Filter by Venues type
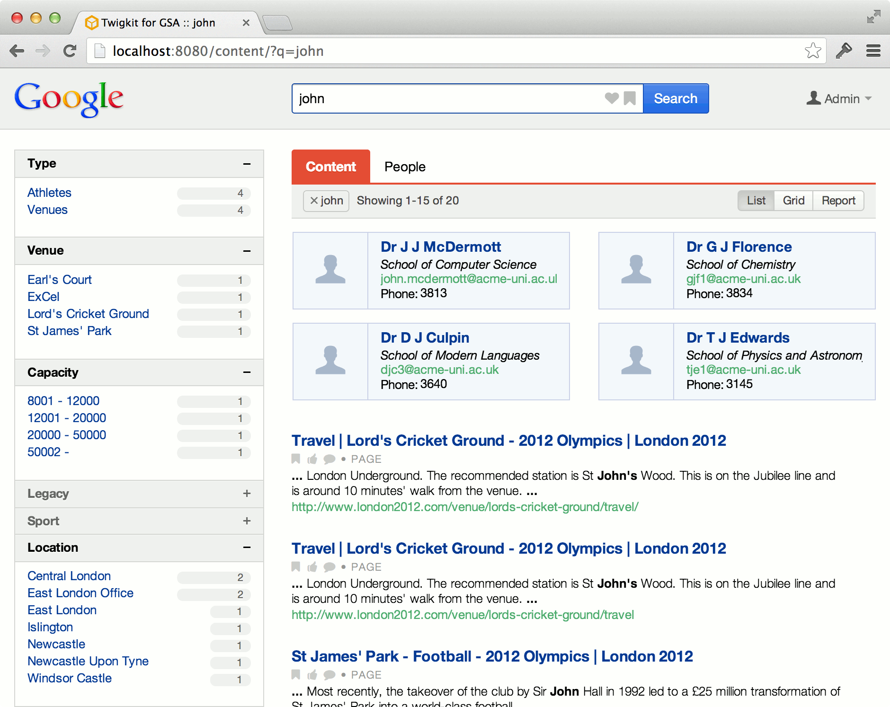This screenshot has height=707, width=890. point(47,210)
